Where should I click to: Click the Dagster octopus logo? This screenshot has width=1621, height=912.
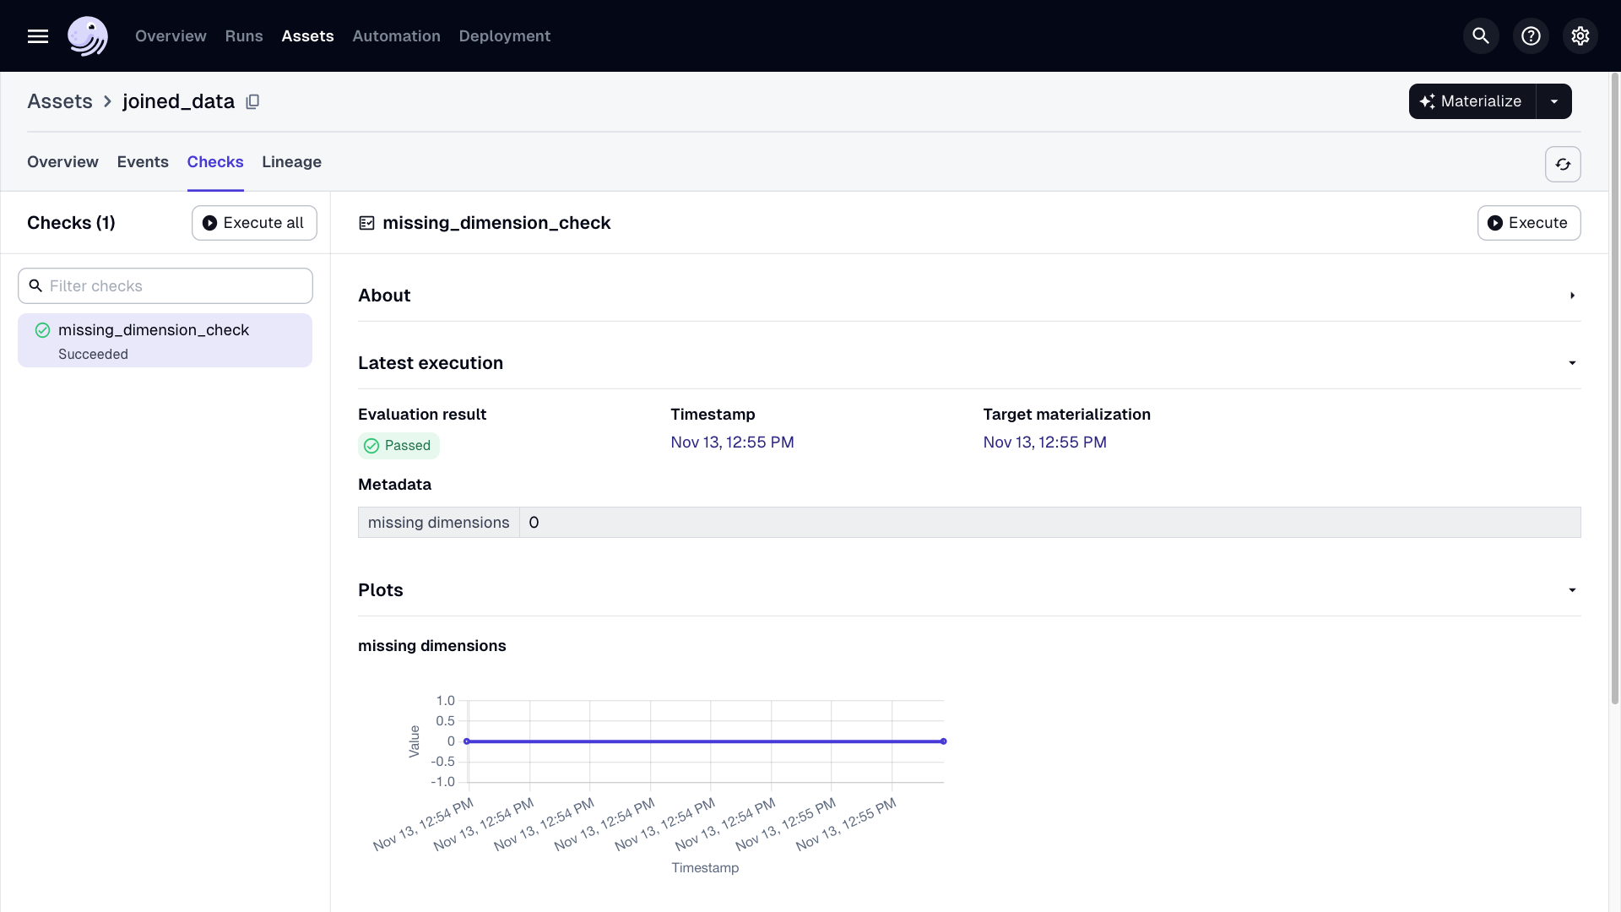(88, 36)
